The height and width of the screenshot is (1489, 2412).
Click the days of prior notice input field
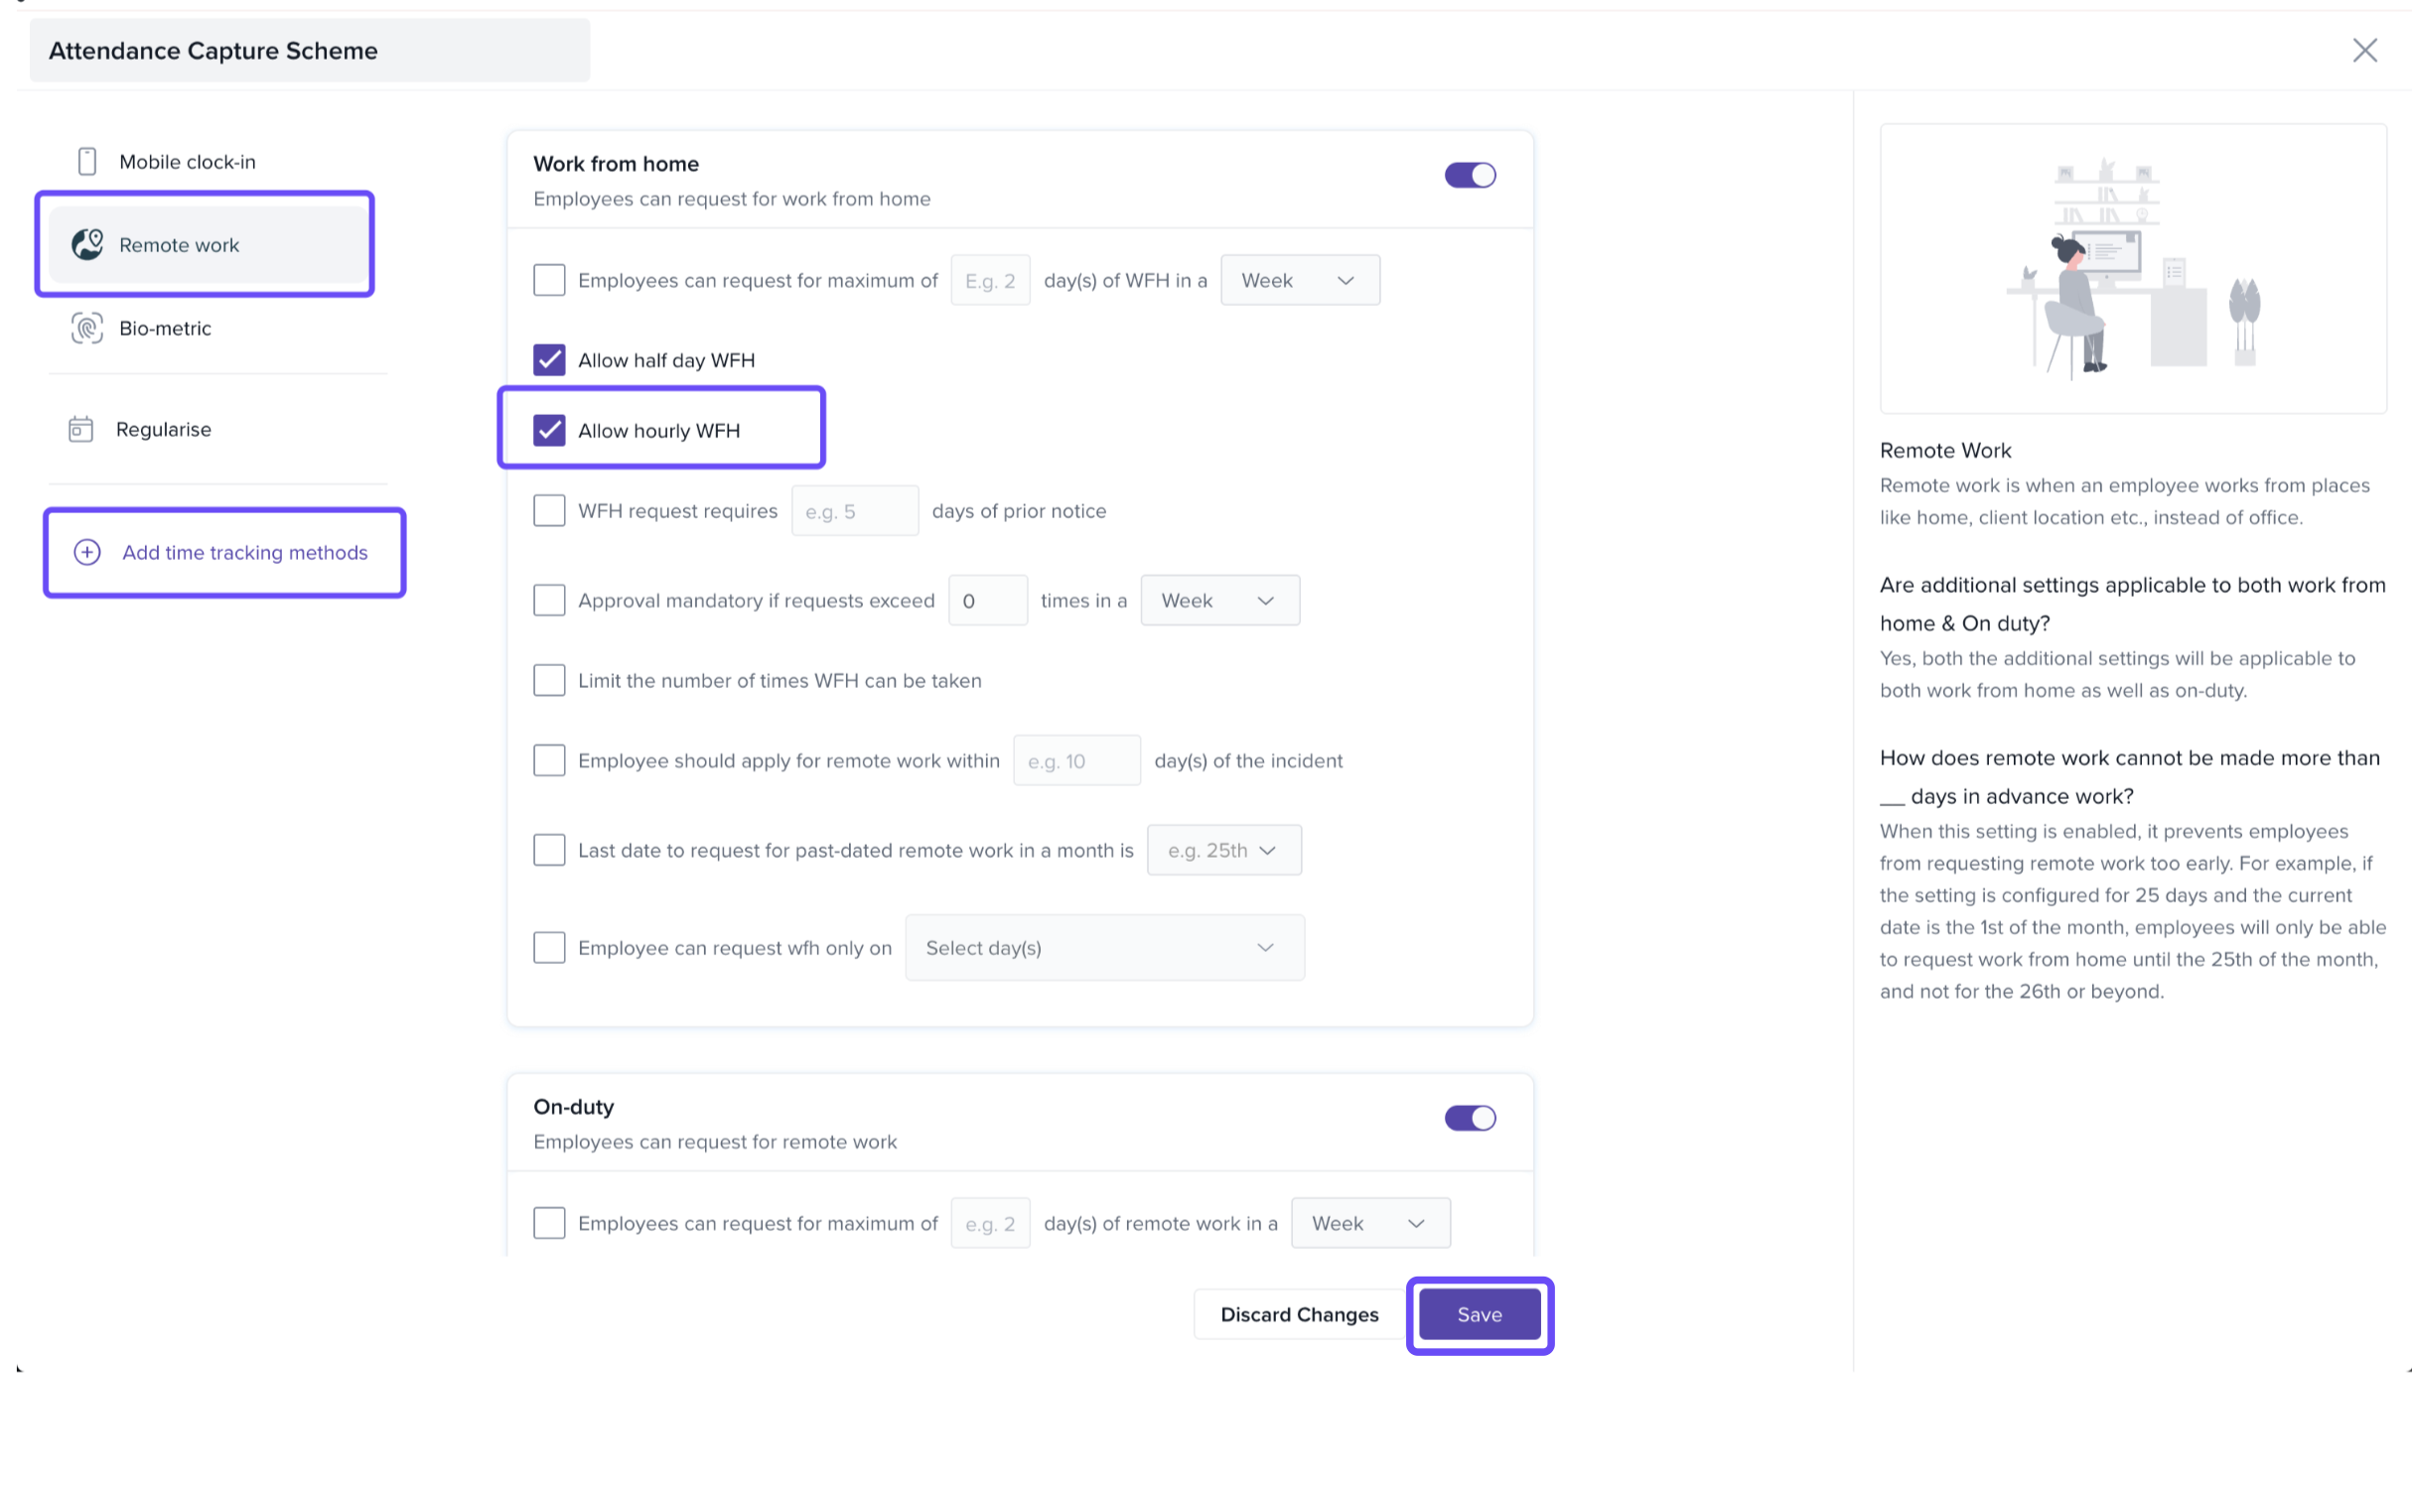pos(854,511)
